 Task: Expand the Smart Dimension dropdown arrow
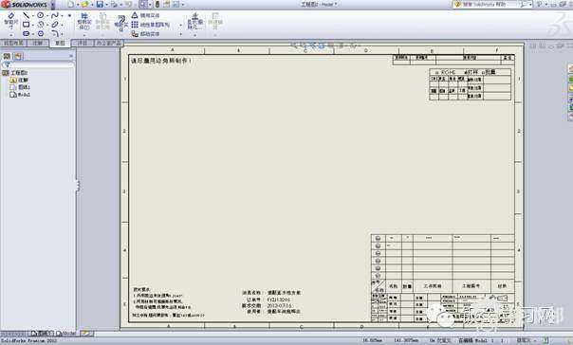(11, 35)
